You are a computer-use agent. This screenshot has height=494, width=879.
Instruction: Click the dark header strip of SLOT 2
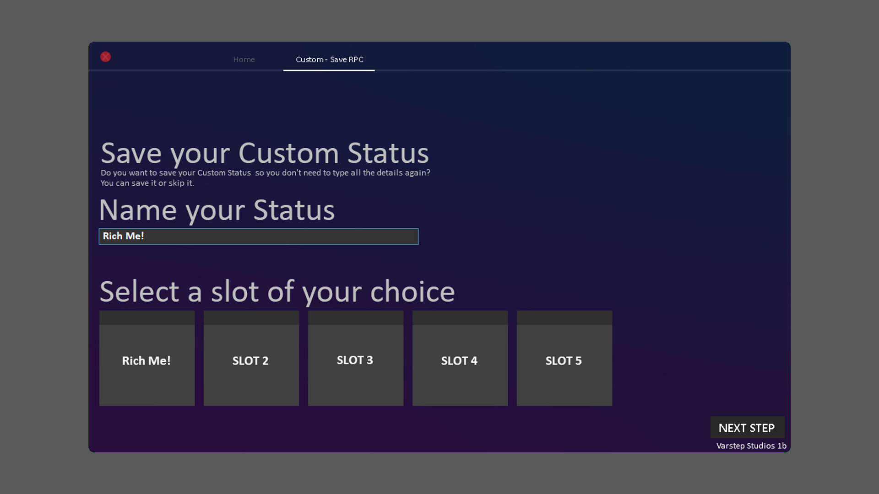[251, 318]
